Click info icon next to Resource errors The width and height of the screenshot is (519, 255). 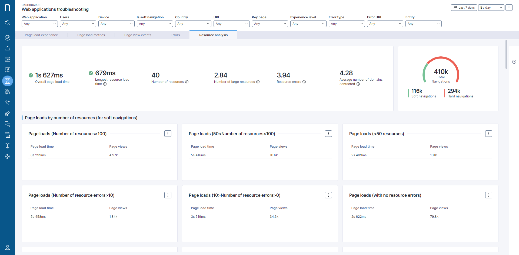coord(304,82)
